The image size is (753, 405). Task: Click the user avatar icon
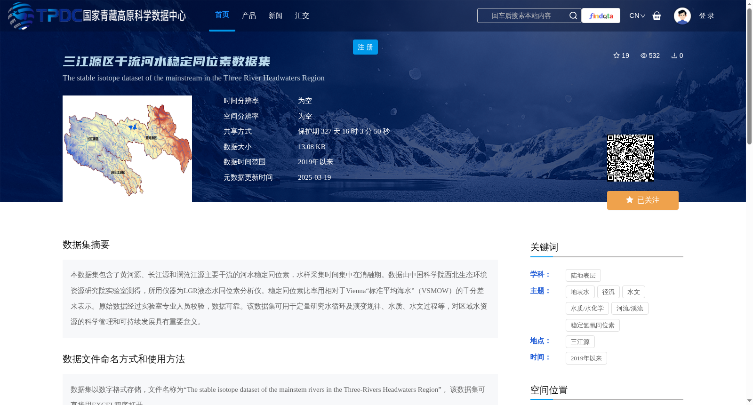(682, 16)
